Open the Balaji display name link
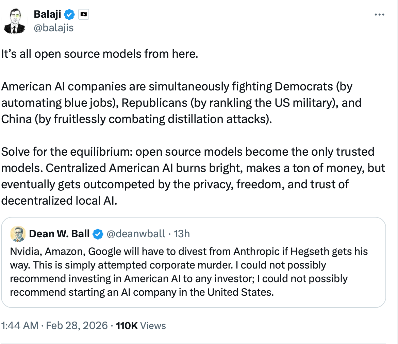Image resolution: width=398 pixels, height=344 pixels. click(x=47, y=15)
